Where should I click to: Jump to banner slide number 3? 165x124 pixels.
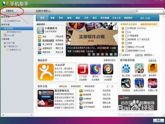[x=98, y=54]
